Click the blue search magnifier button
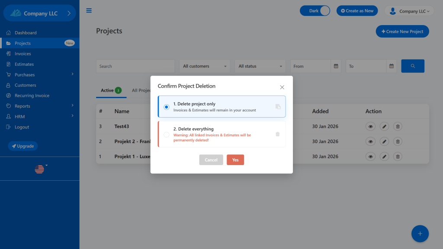This screenshot has height=249, width=443. tap(413, 66)
